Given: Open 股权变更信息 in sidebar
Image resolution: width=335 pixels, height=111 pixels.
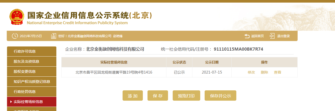Looking at the screenshot, I should tap(32, 72).
